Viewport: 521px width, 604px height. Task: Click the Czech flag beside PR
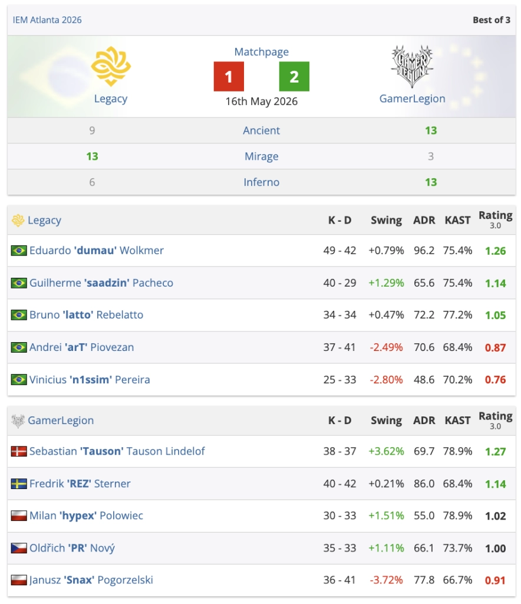click(19, 548)
